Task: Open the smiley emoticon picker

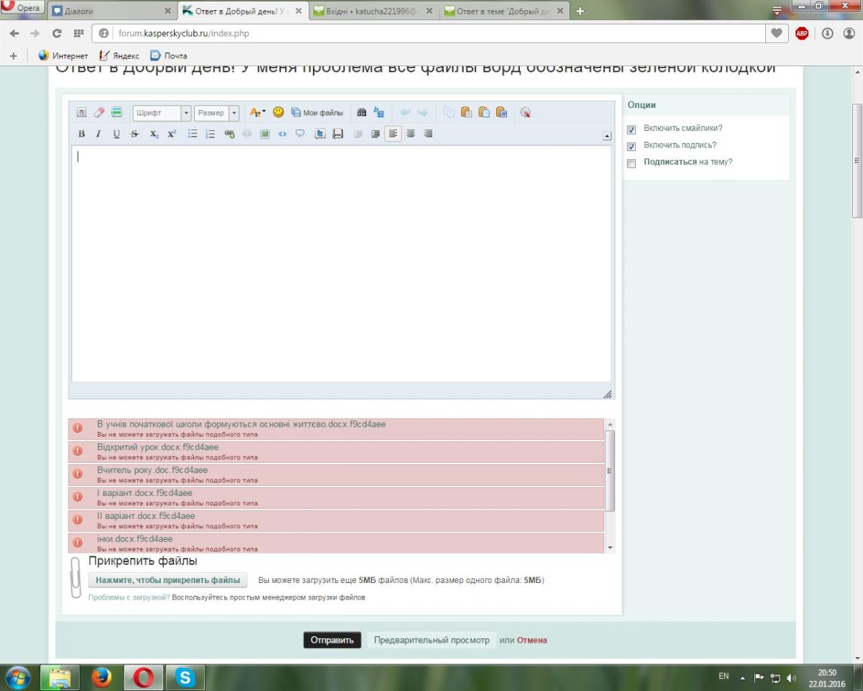Action: (278, 112)
